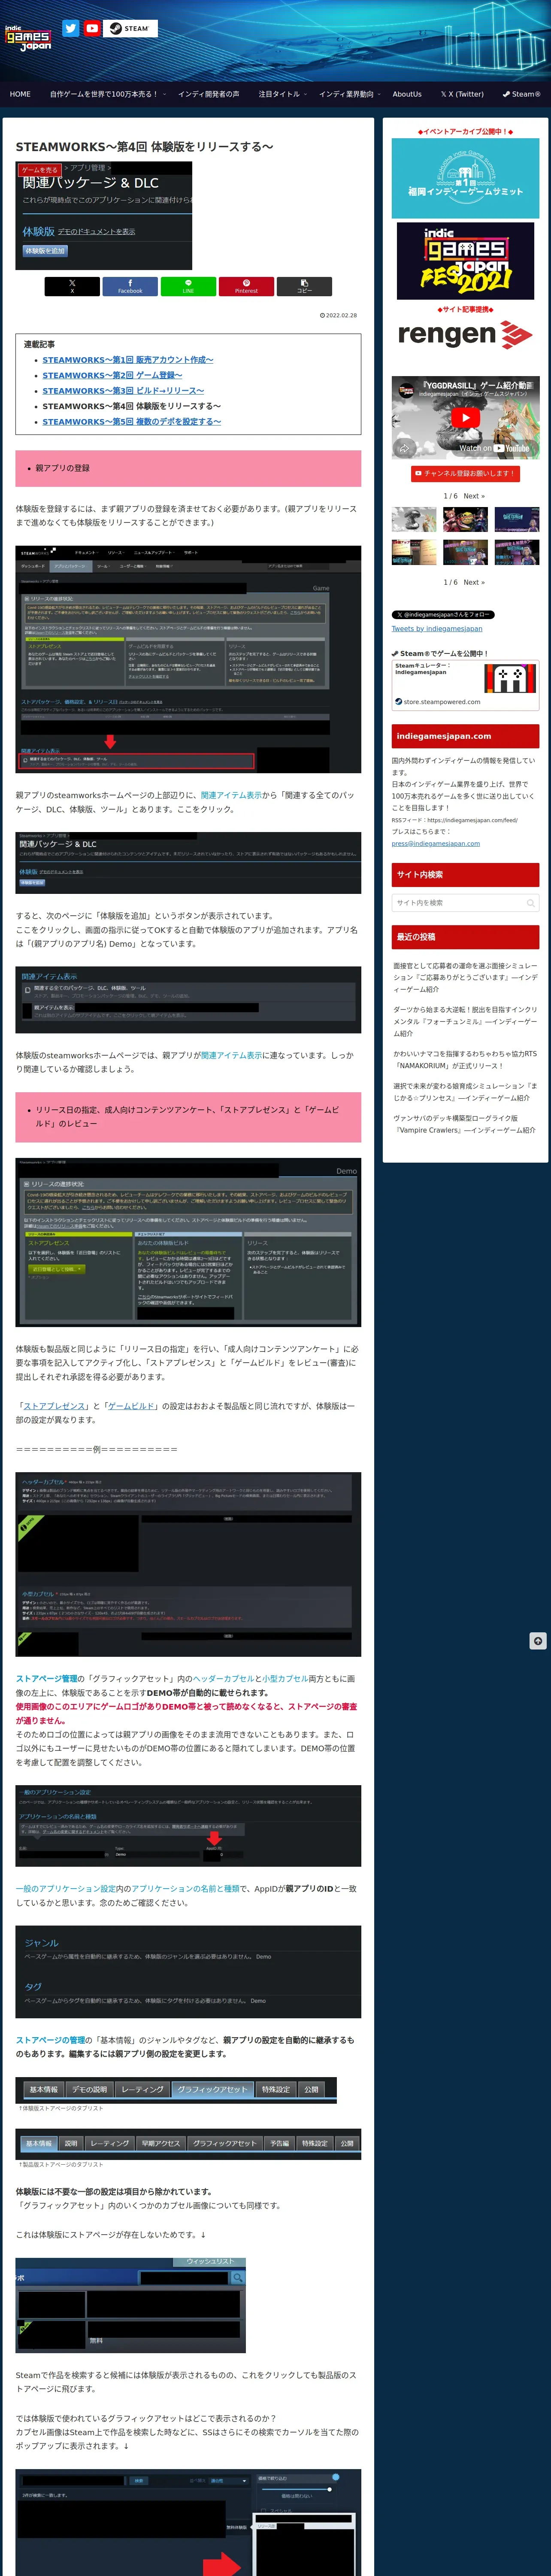
Task: Click the indie games Japan site logo
Action: coord(28,38)
